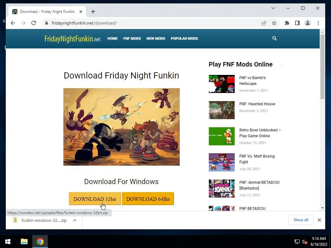Viewport: 331px width, 248px height.
Task: Expand the download item options chevron
Action: 75,220
